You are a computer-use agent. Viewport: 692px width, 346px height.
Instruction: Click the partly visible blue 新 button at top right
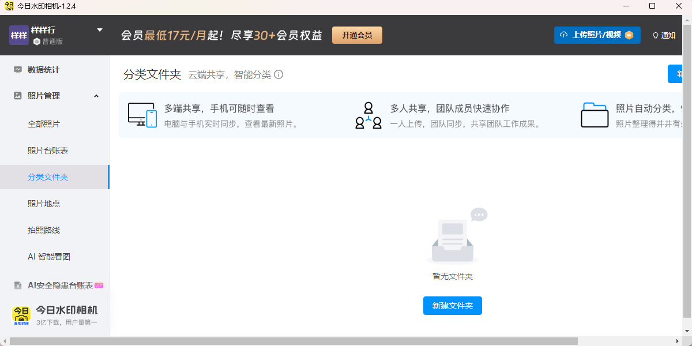[x=675, y=74]
